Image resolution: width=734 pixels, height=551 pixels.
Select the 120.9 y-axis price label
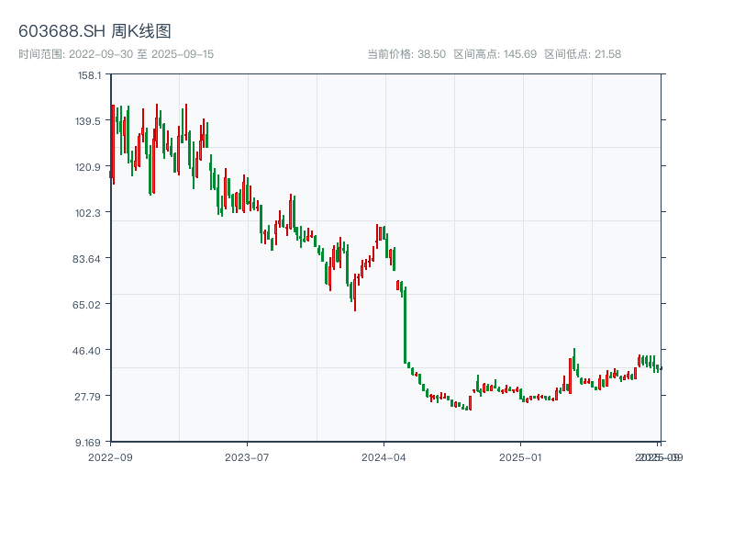(x=90, y=166)
